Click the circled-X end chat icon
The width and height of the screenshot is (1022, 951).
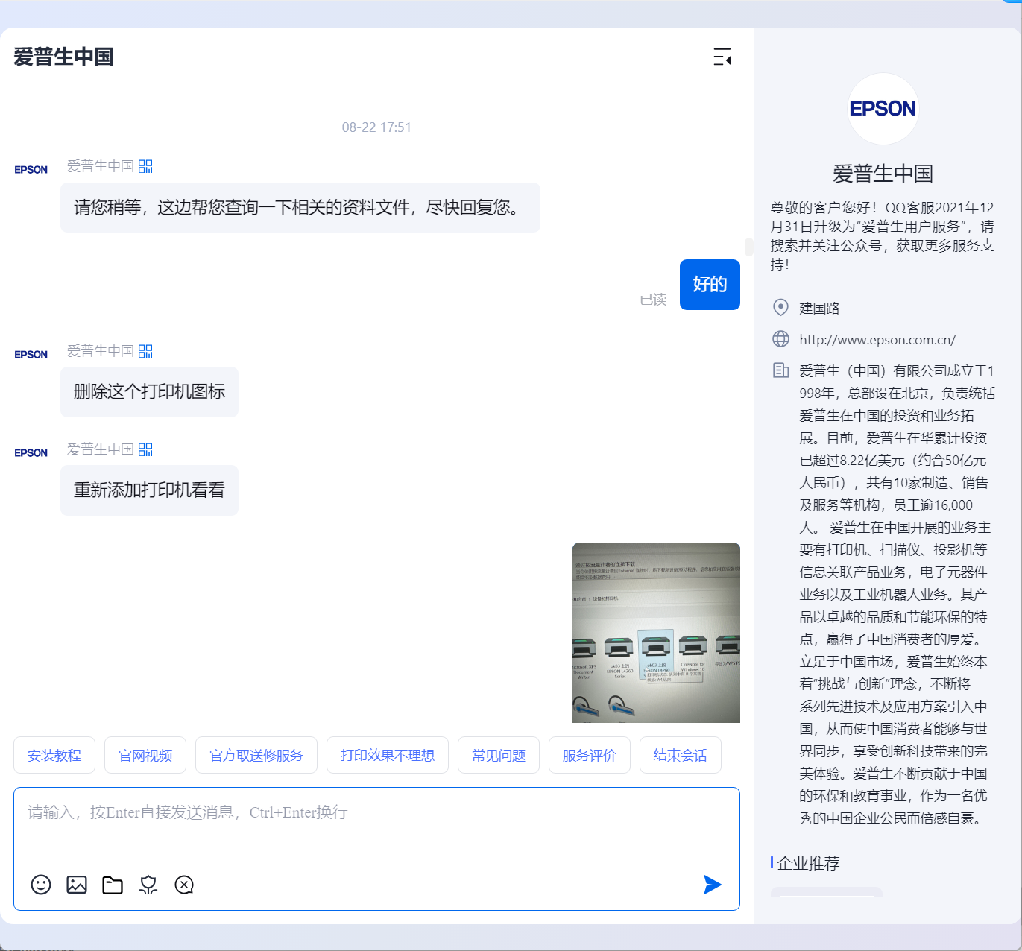pos(184,885)
